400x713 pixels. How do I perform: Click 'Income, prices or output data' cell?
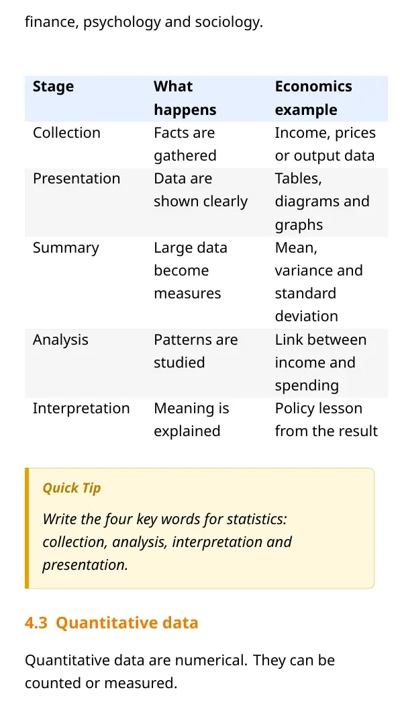[x=328, y=144]
